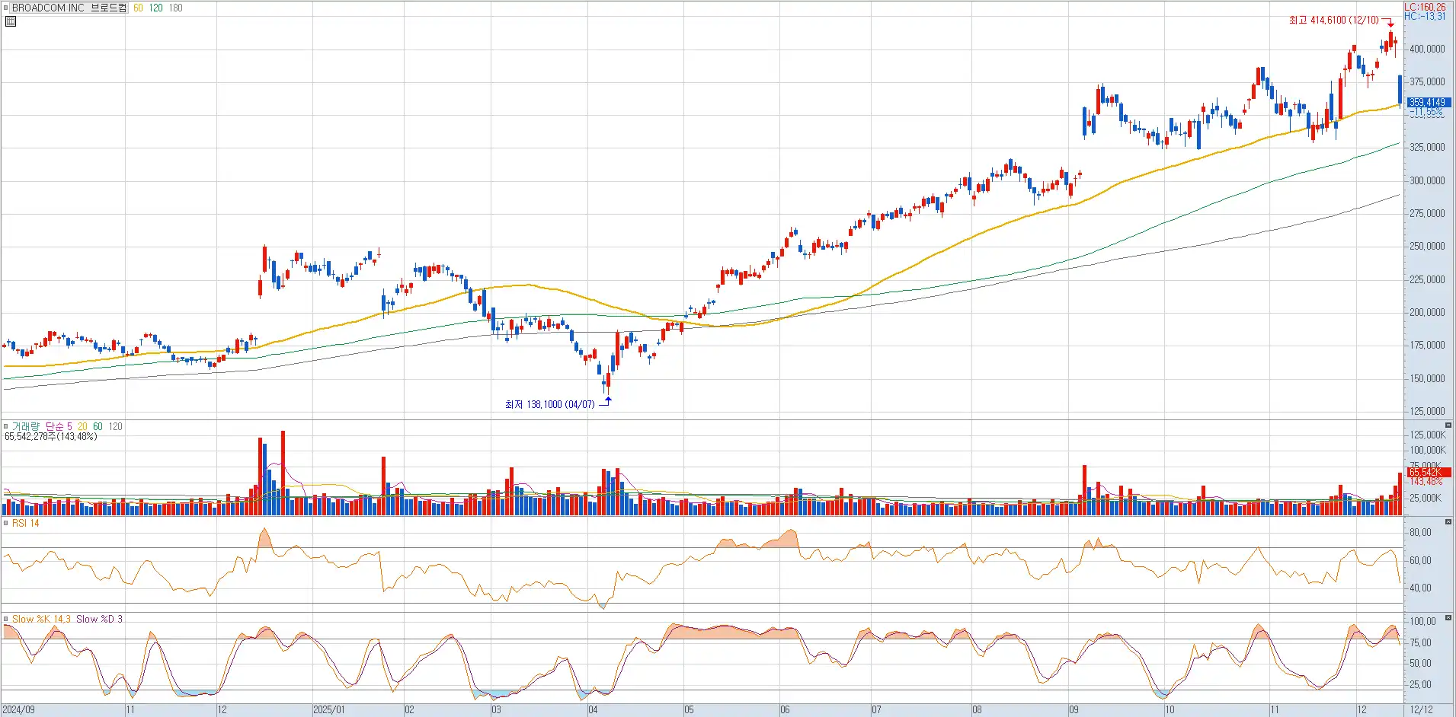Click the Stochastic panel corner button
The image size is (1456, 717).
pyautogui.click(x=1448, y=617)
